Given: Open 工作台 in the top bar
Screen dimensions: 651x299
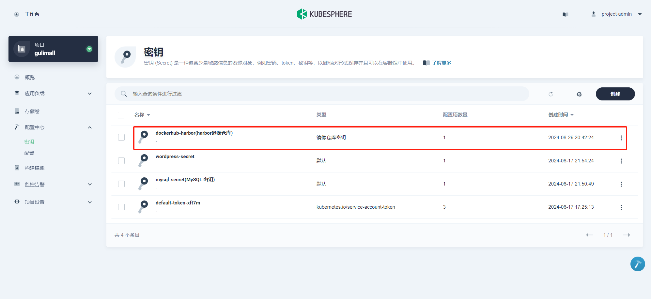Looking at the screenshot, I should click(x=32, y=14).
